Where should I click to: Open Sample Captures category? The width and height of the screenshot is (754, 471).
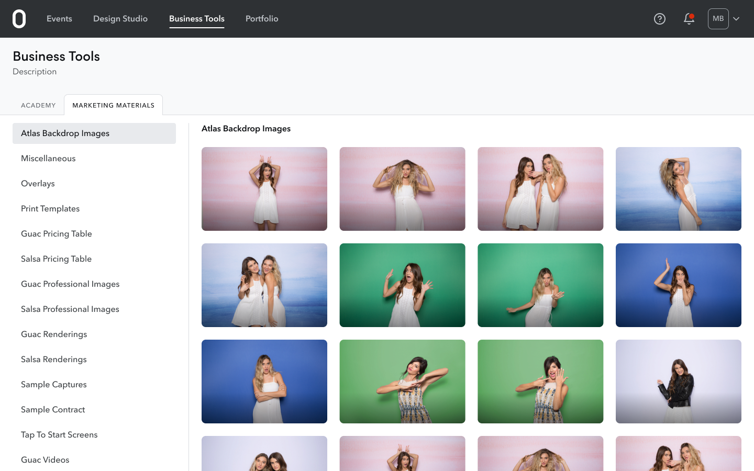[x=94, y=385]
